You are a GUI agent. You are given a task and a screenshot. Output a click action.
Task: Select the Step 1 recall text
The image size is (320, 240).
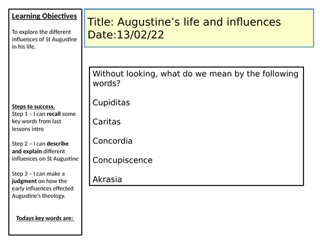coord(44,121)
